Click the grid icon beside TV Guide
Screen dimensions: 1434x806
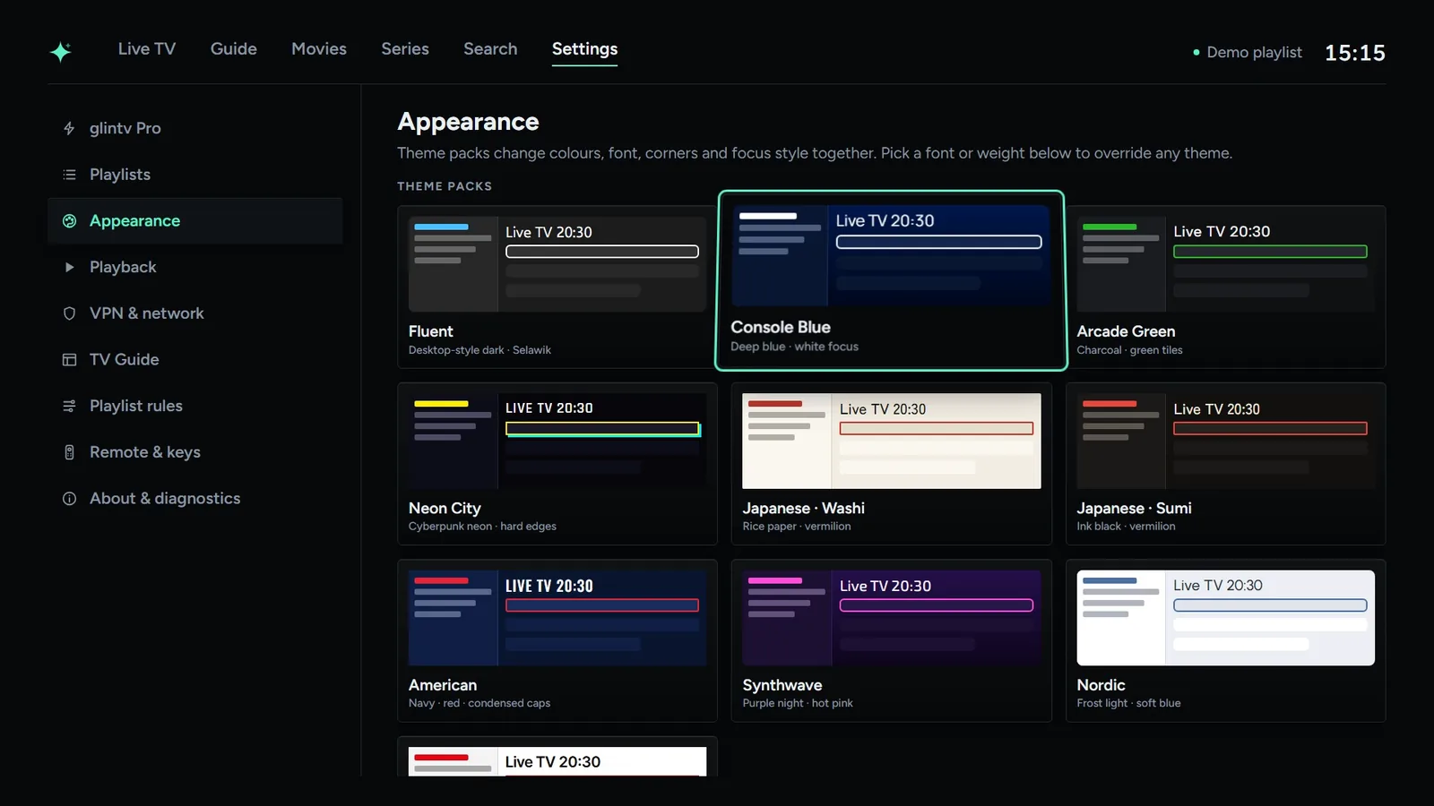[69, 360]
